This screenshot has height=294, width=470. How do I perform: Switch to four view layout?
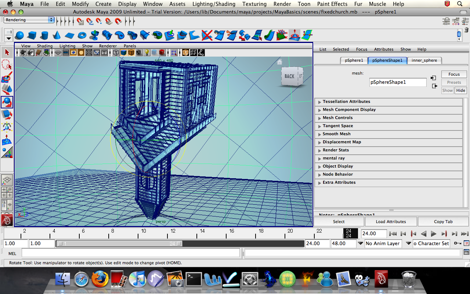[x=7, y=193]
